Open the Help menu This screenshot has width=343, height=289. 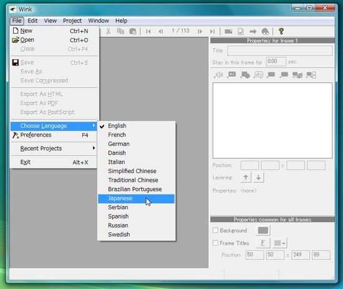pos(121,21)
